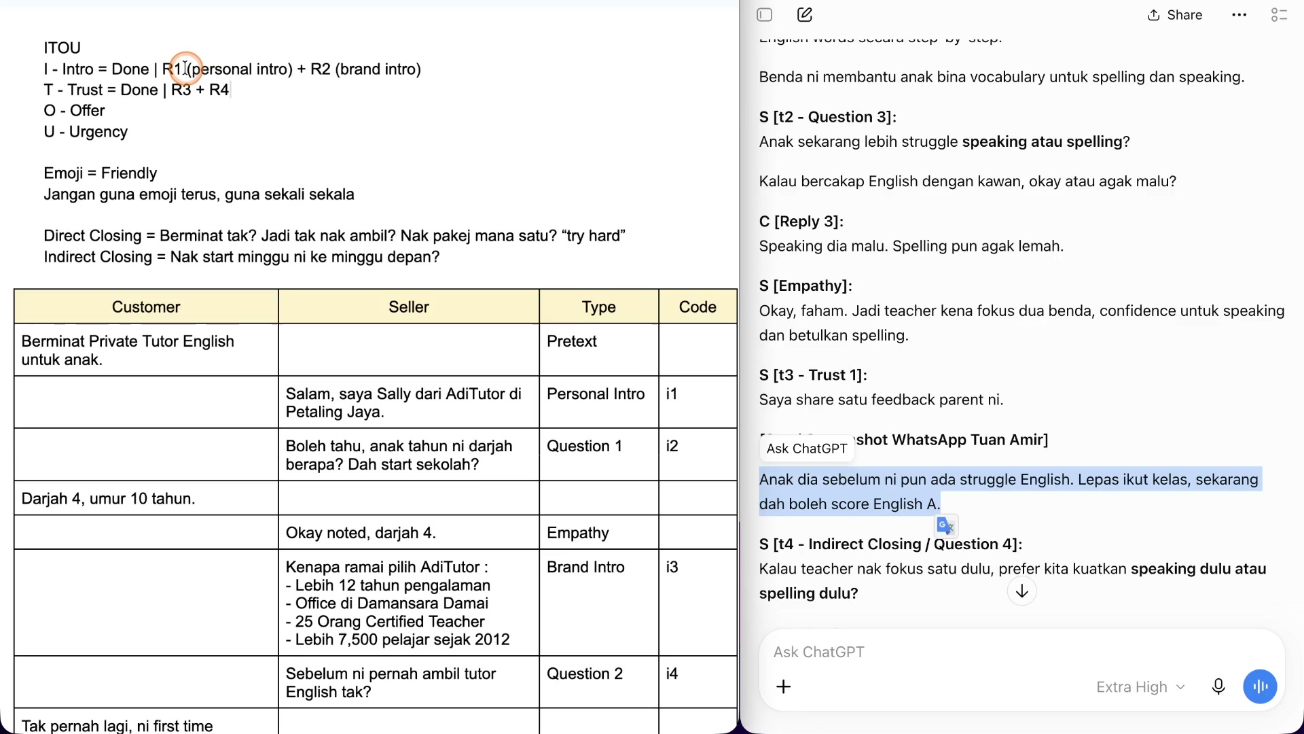Select the Type column header
Viewport: 1304px width, 734px height.
[x=598, y=307]
